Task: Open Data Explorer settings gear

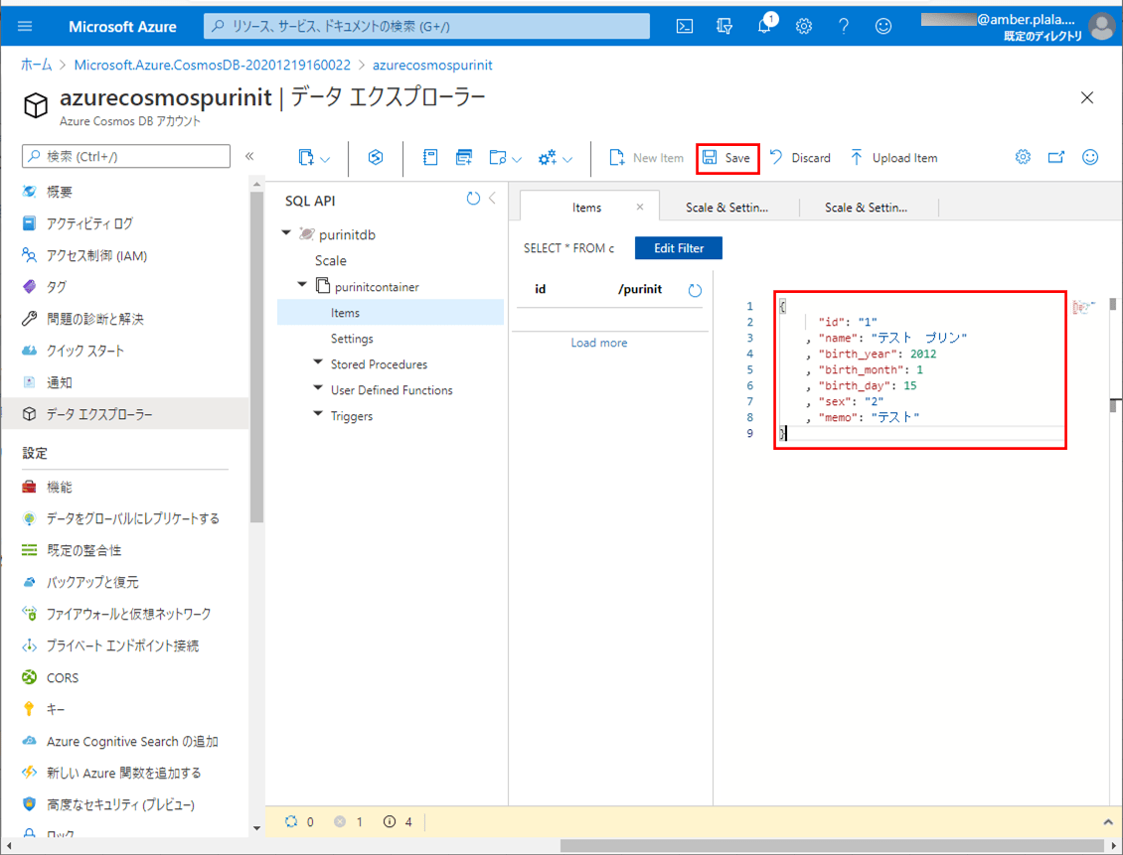Action: pos(1023,157)
